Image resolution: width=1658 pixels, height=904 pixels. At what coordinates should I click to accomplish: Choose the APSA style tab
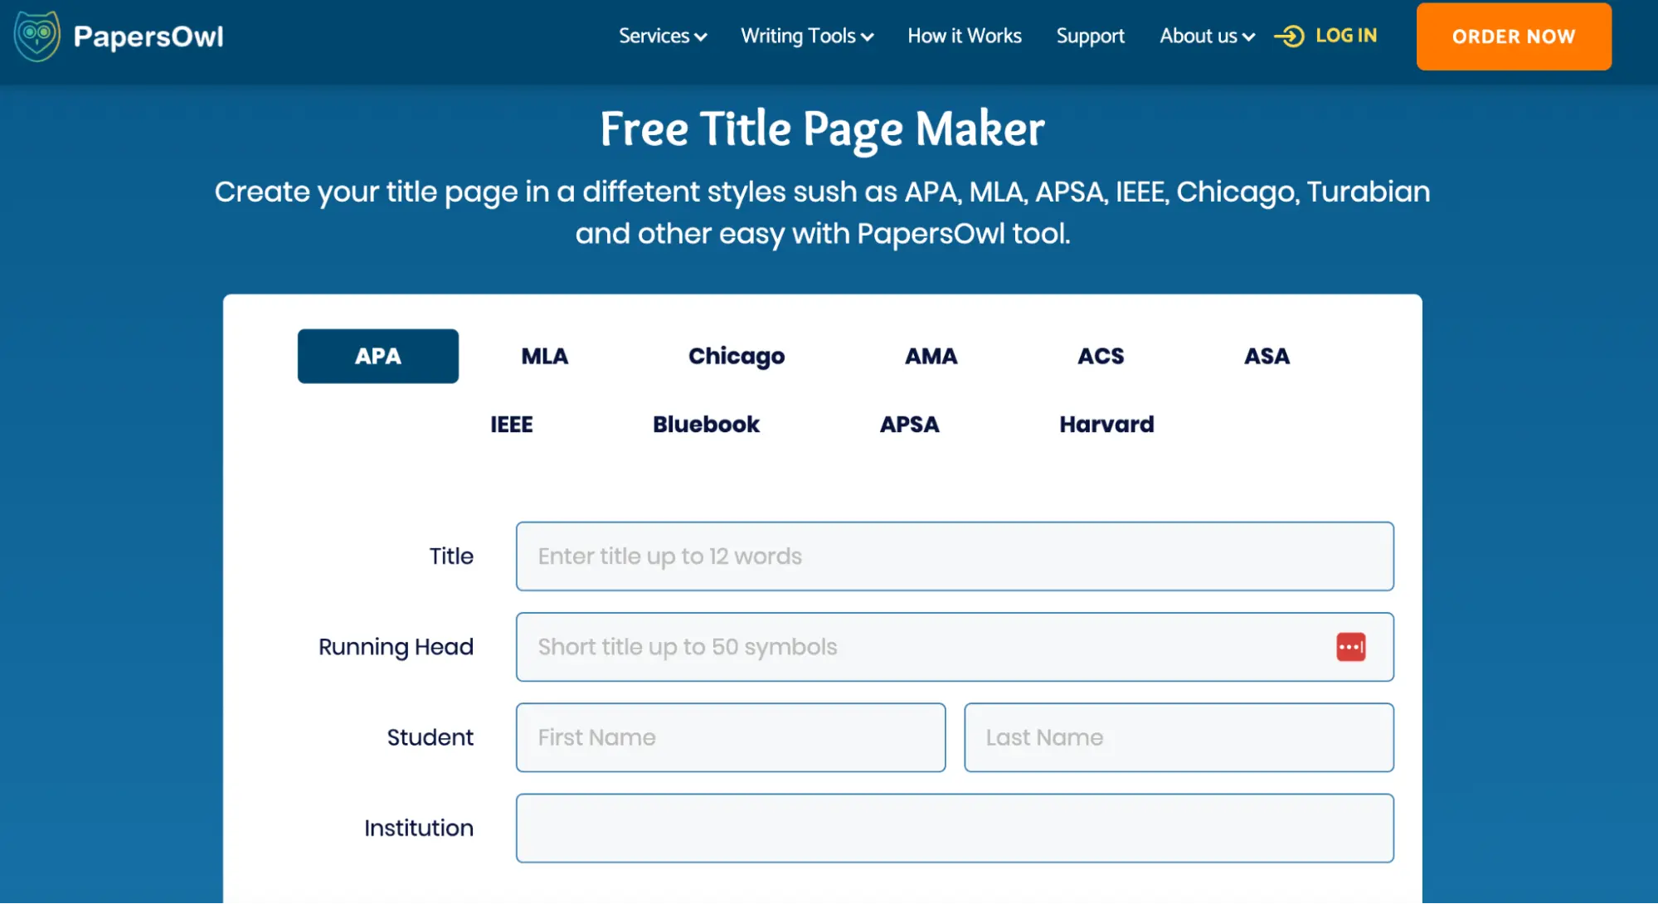(x=909, y=424)
